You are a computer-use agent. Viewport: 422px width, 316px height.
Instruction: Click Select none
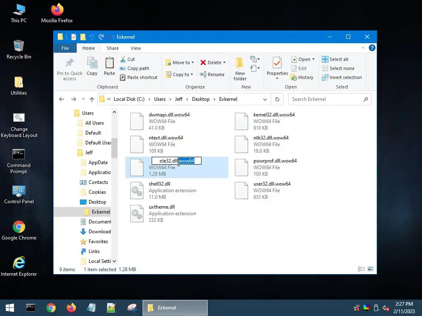338,68
